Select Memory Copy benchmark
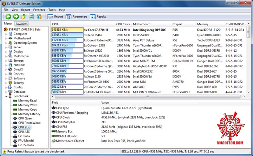 [x=28, y=110]
